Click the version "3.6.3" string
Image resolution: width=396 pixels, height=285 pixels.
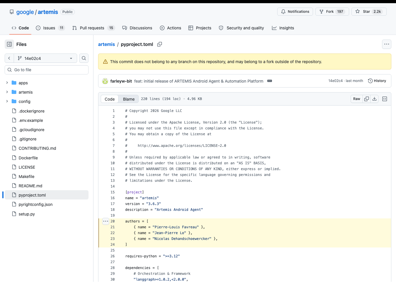coord(153,204)
